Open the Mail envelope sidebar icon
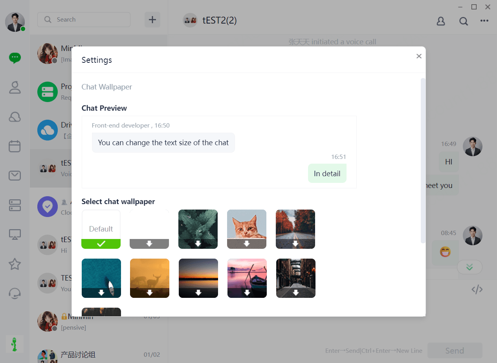The image size is (497, 363). point(15,175)
